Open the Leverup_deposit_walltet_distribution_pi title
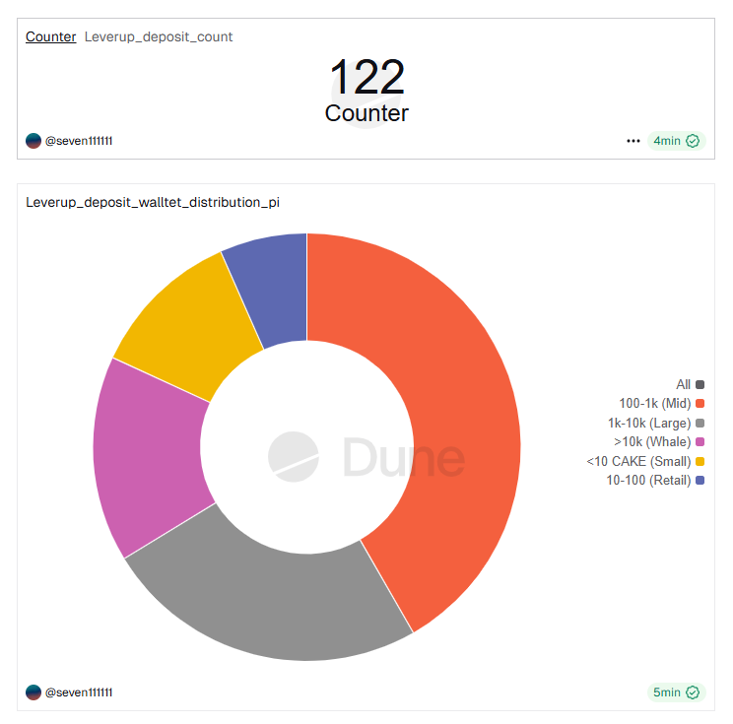 point(153,202)
